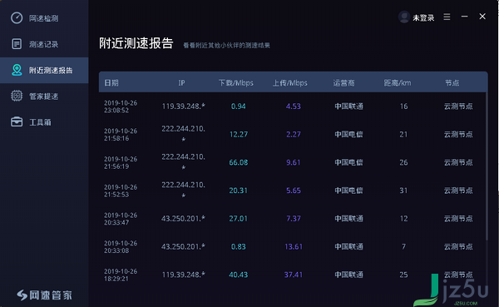Screen dimensions: 499x307
Task: Click the 下载/Mbps column header
Action: (x=236, y=83)
